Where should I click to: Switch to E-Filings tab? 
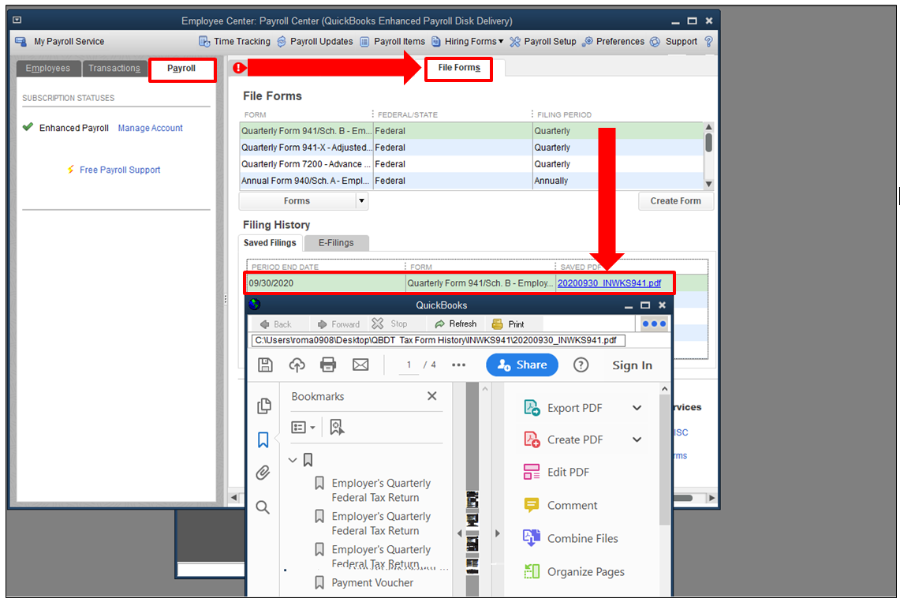[x=336, y=243]
